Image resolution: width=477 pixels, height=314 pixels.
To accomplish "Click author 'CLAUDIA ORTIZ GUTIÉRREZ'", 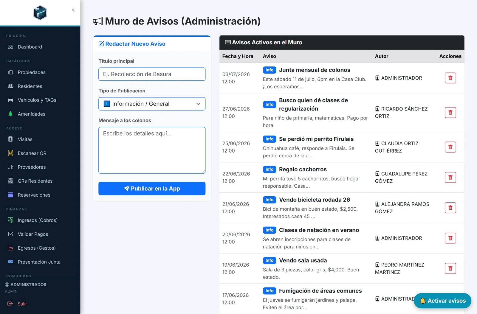I will click(x=397, y=147).
